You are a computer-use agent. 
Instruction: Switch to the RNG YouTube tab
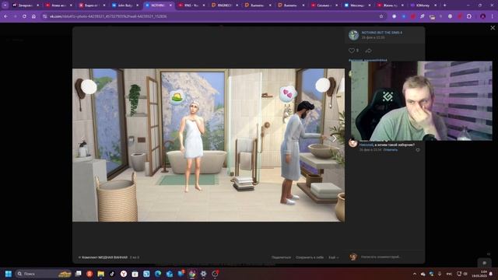point(191,5)
